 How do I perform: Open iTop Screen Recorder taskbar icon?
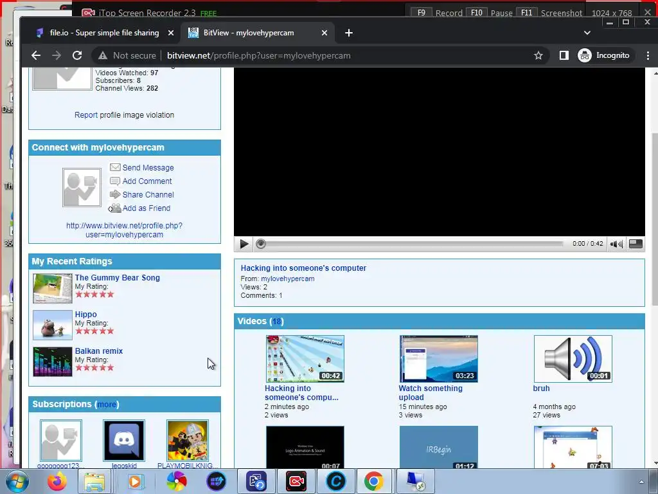pyautogui.click(x=296, y=481)
